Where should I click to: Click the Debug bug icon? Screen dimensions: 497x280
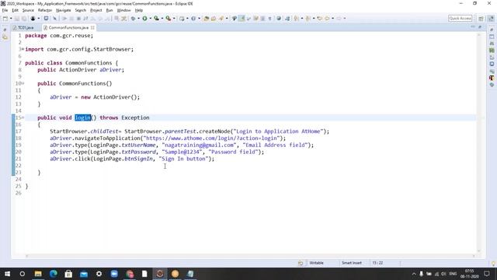(133, 19)
